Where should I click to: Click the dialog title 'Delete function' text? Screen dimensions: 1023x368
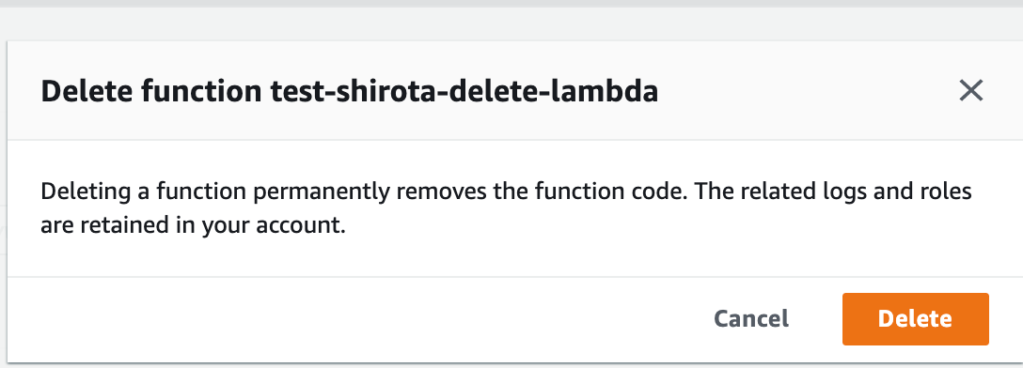[x=150, y=92]
